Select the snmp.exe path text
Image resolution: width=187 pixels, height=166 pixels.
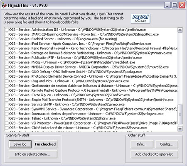coord(98,105)
